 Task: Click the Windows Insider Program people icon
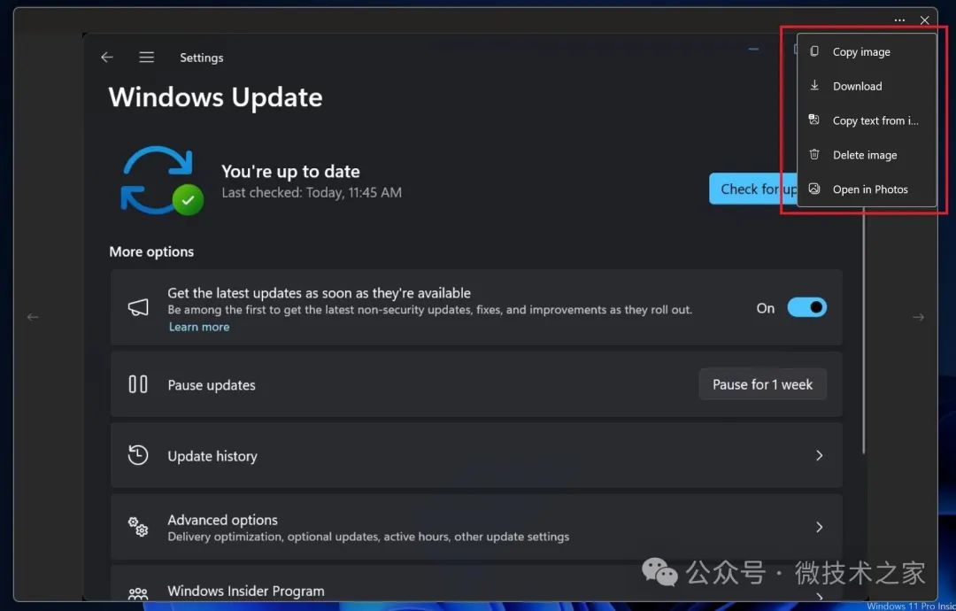pyautogui.click(x=138, y=592)
